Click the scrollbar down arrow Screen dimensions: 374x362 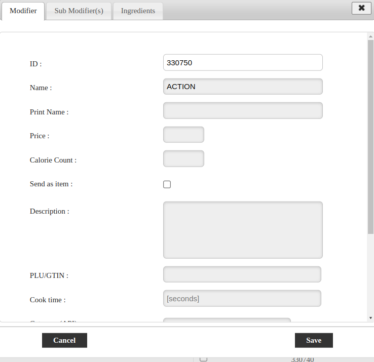[x=370, y=317]
